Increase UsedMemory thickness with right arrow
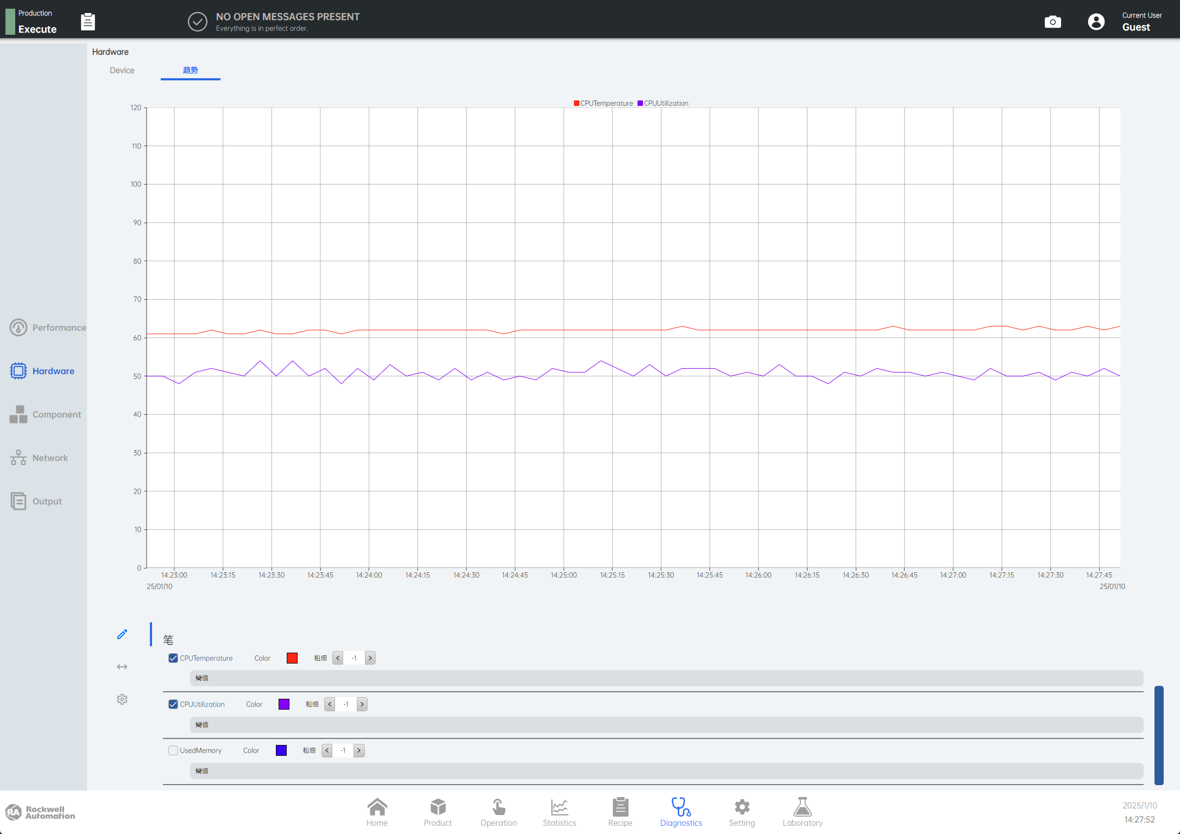The height and width of the screenshot is (834, 1180). pos(359,750)
